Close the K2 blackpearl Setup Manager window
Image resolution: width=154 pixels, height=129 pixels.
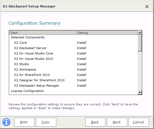pyautogui.click(x=147, y=7)
